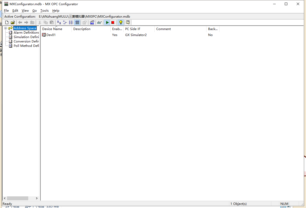Sort by Comment column header
This screenshot has height=208, width=306.
pos(180,29)
